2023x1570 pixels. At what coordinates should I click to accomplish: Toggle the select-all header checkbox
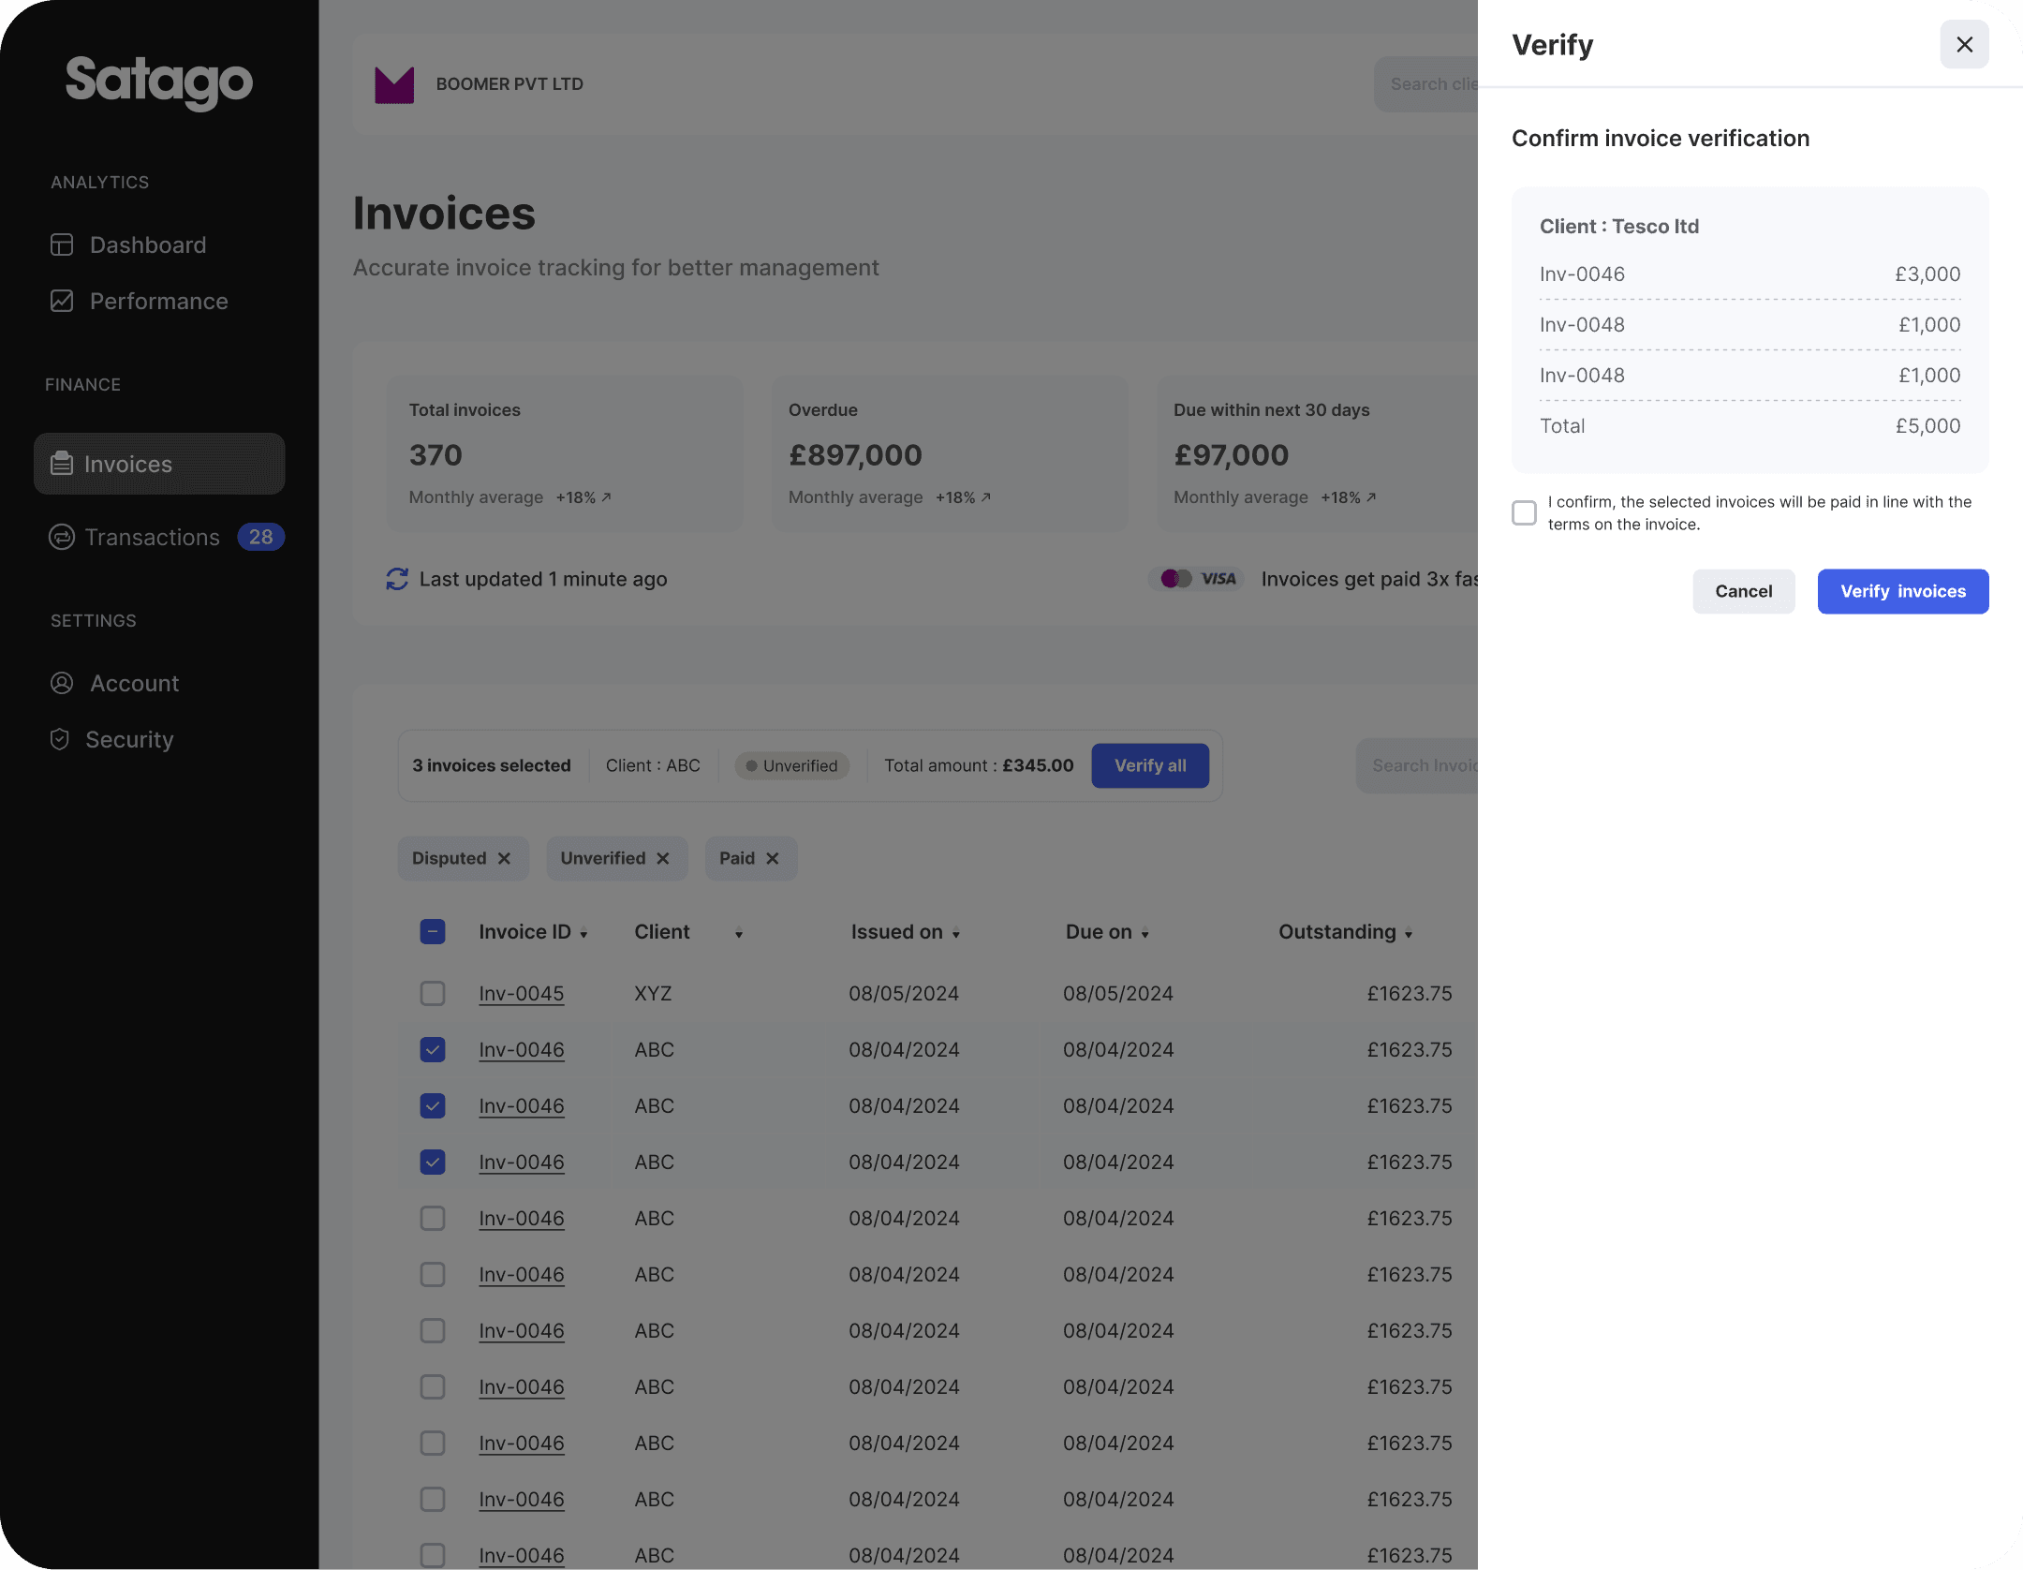tap(433, 932)
